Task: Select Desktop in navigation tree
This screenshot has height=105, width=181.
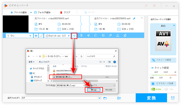Action: pos(36,80)
